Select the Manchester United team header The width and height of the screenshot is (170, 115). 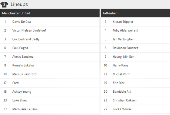tap(50, 13)
